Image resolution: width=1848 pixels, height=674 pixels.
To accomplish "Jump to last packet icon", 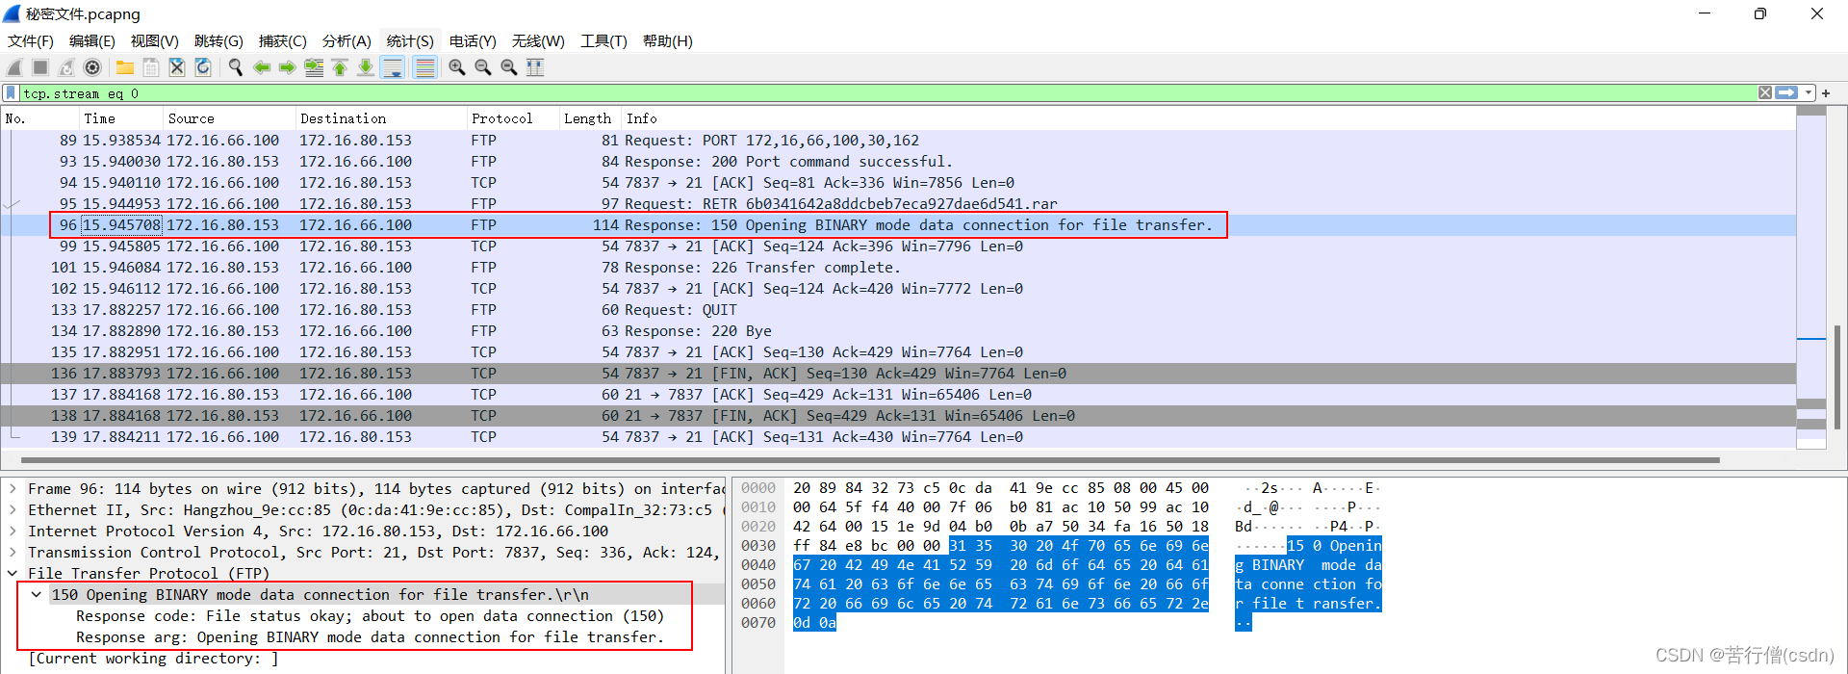I will coord(366,67).
